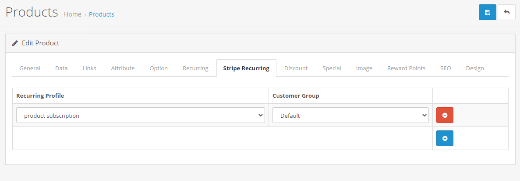Open the Recurring tab
This screenshot has width=520, height=181.
195,68
